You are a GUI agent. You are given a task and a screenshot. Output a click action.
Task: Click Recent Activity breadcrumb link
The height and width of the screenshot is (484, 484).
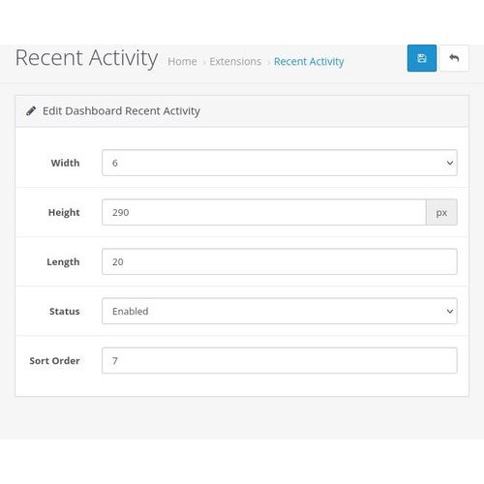[x=309, y=62]
